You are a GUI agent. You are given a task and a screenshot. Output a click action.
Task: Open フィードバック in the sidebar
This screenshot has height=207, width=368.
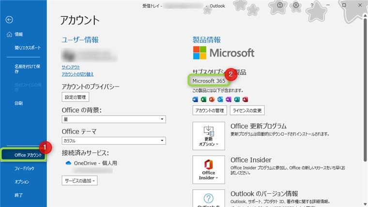(24, 168)
